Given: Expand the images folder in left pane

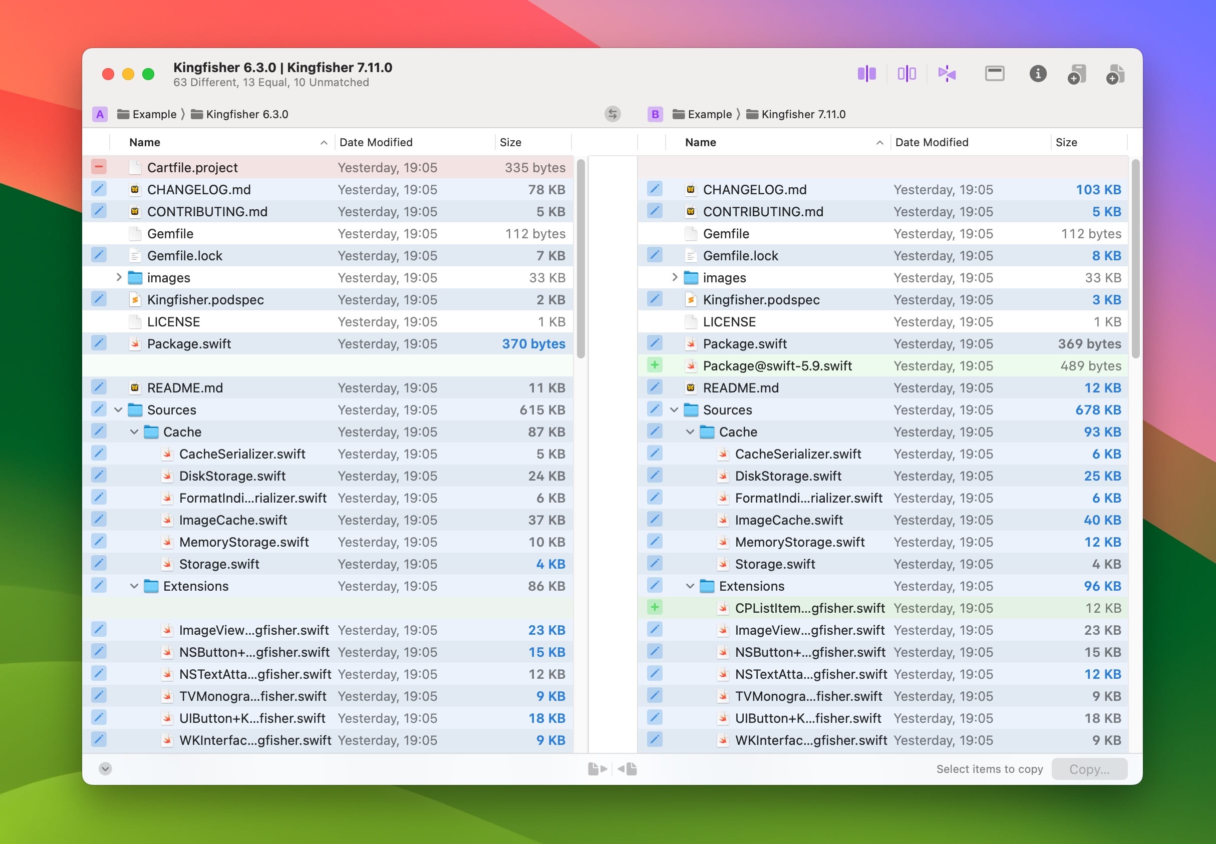Looking at the screenshot, I should click(x=119, y=277).
